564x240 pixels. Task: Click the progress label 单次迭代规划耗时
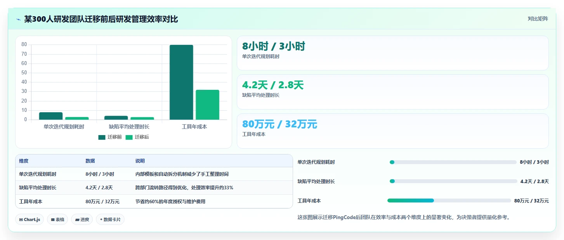point(316,162)
